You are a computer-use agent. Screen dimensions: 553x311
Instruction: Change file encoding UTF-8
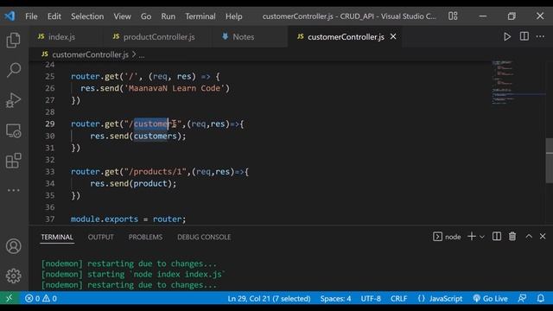tap(371, 298)
